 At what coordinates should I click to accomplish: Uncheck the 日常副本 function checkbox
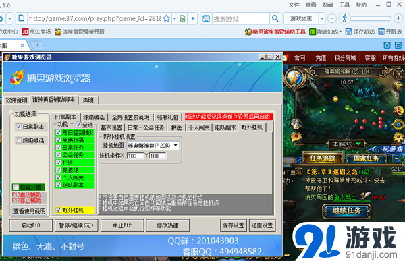pyautogui.click(x=19, y=127)
